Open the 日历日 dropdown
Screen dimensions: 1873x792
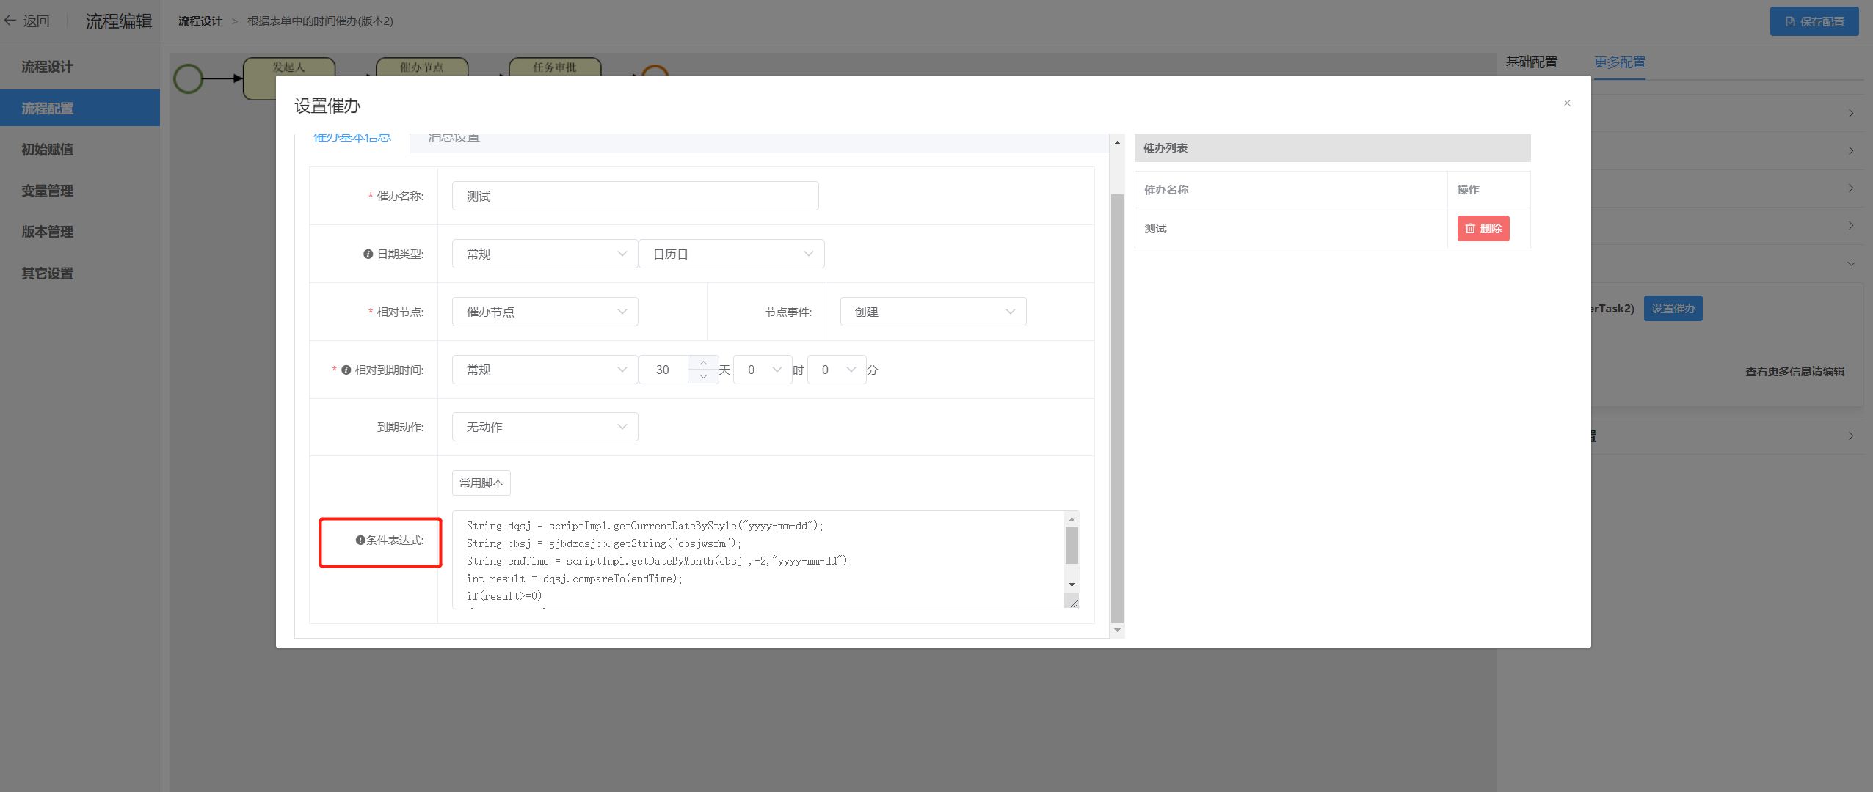731,254
